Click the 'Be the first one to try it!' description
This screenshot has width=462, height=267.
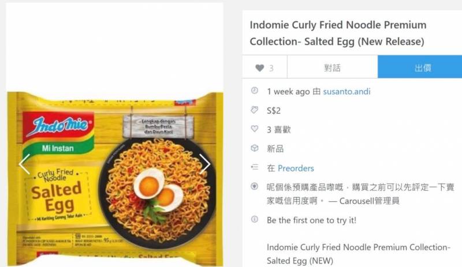(x=311, y=220)
